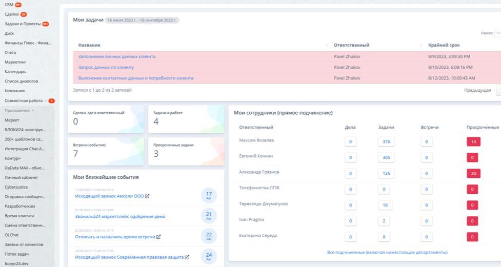Open Встречи (события) card
Screen dimensions: 501x267
point(106,151)
